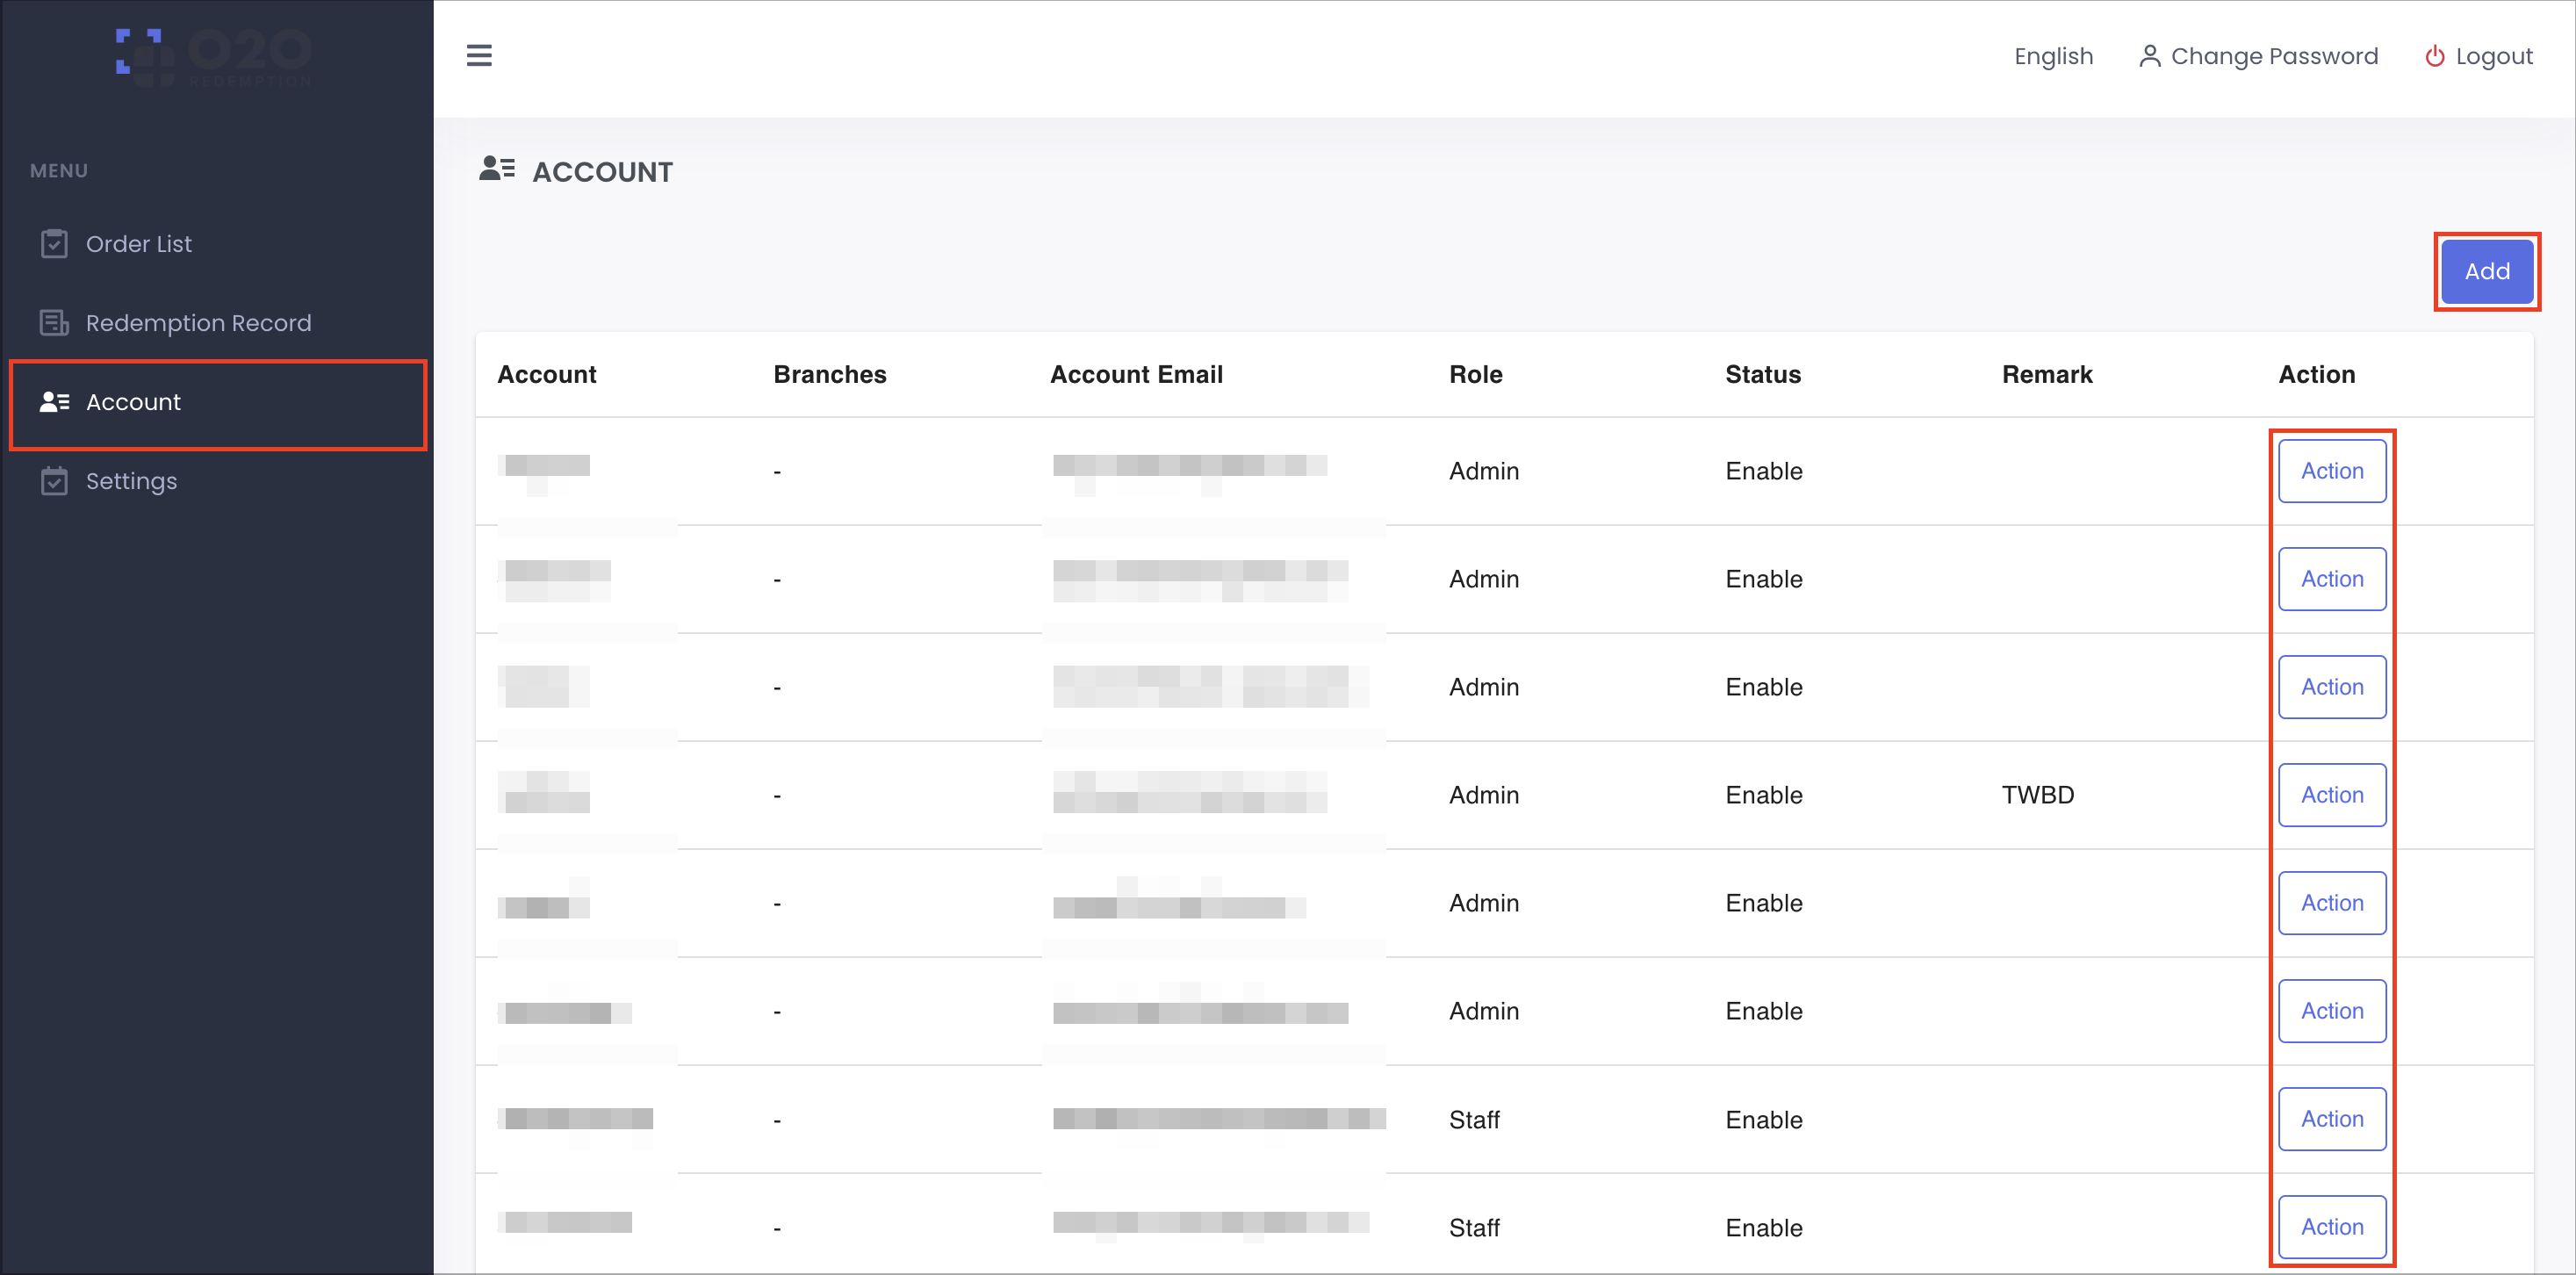2576x1275 pixels.
Task: Click the user icon beside Change Password
Action: (2149, 56)
